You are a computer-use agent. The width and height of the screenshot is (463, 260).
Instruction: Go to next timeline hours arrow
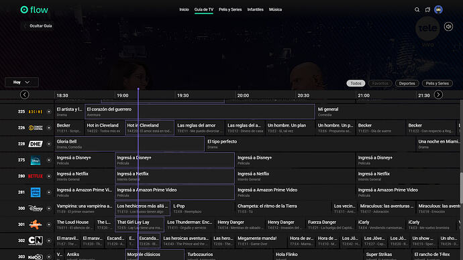[x=438, y=94]
